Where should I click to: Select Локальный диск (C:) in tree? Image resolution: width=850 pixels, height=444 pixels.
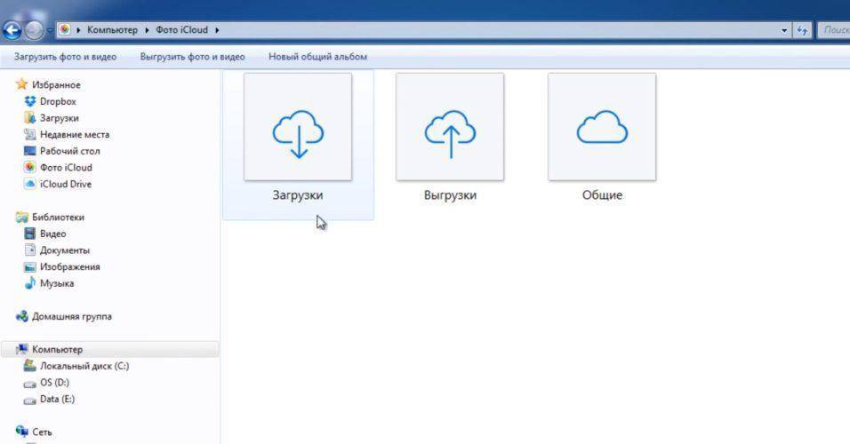[x=84, y=366]
